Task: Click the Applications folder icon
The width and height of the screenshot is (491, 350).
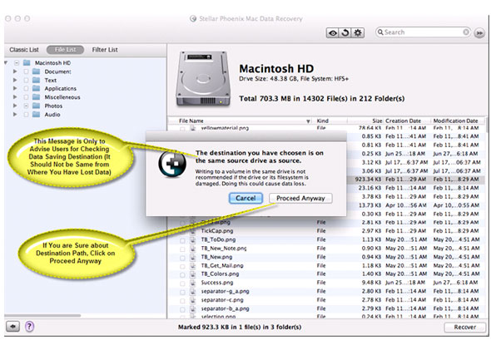Action: [x=37, y=88]
